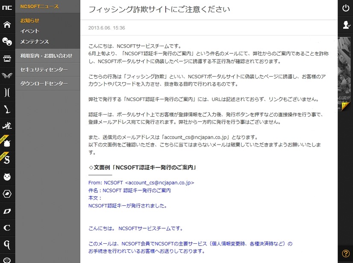Open the mahjong 雀 game icon

click(7, 126)
